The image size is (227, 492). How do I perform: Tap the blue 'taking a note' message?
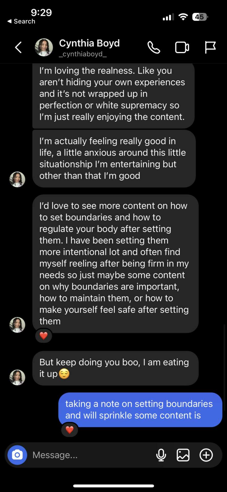click(x=140, y=409)
